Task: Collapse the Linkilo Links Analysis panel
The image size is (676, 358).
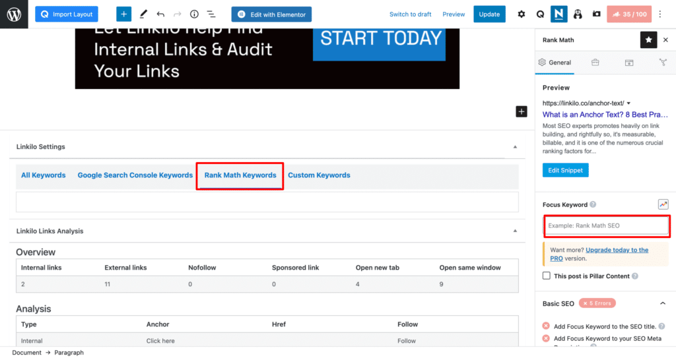Action: (515, 231)
